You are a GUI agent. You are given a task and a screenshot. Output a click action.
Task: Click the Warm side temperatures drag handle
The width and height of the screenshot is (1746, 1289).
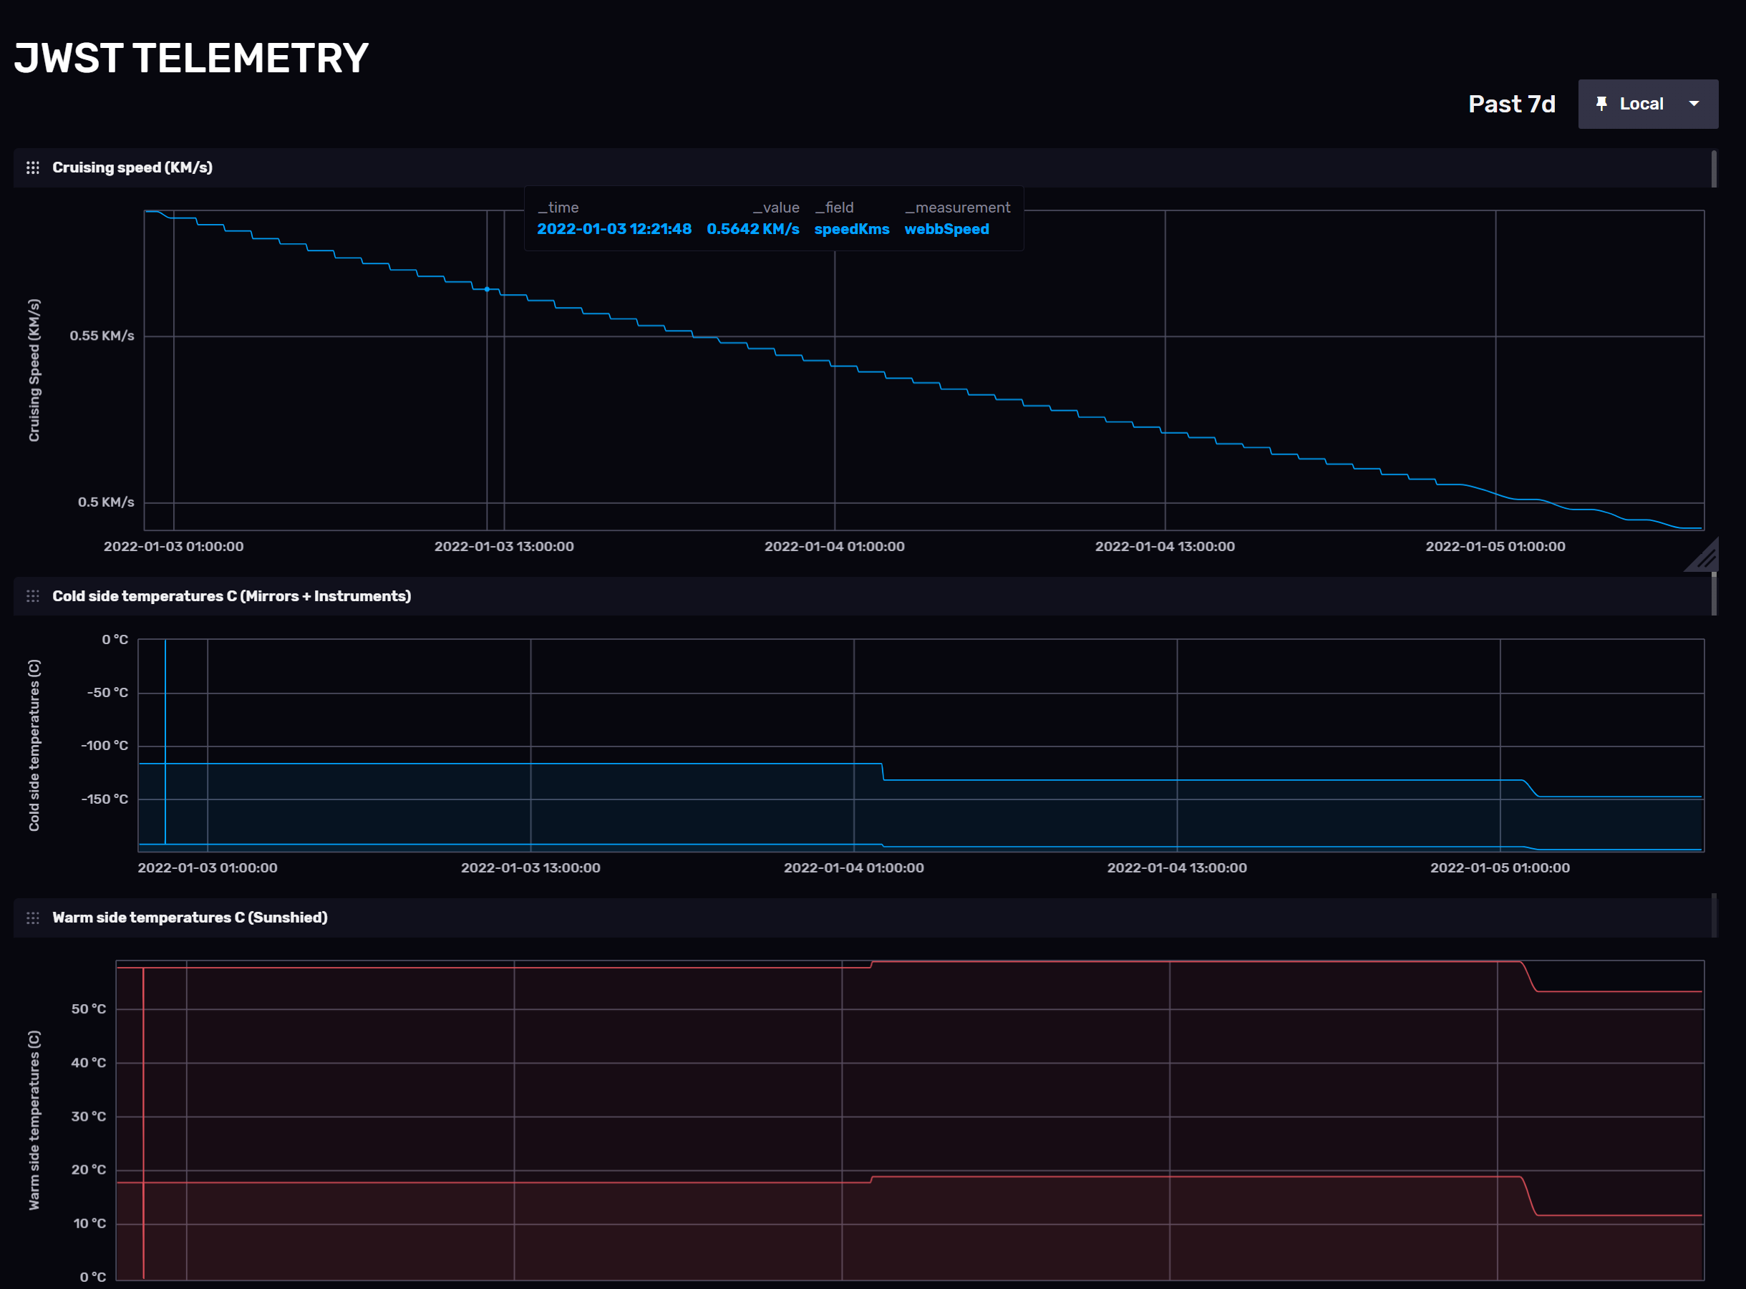pyautogui.click(x=33, y=918)
